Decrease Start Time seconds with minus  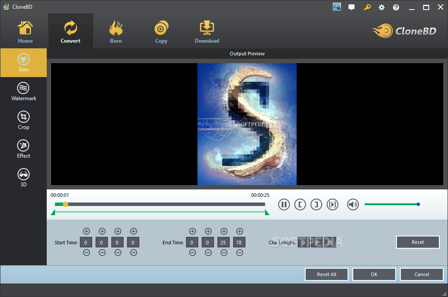[118, 253]
